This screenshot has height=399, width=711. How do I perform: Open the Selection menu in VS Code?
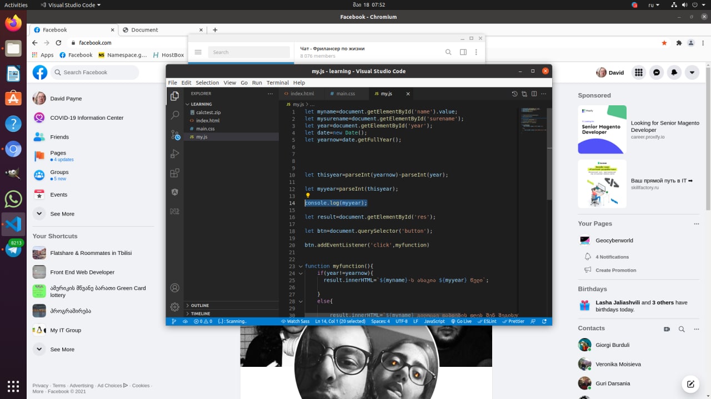(207, 83)
